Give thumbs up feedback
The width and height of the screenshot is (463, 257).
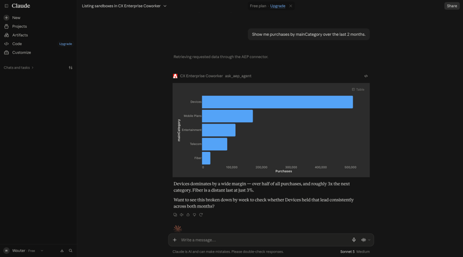[188, 215]
